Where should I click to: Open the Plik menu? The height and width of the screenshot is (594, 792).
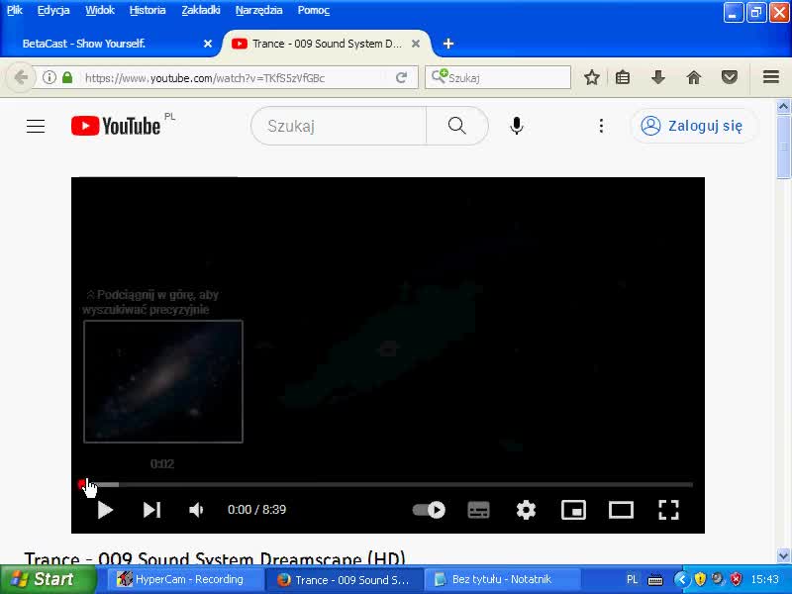pyautogui.click(x=15, y=10)
